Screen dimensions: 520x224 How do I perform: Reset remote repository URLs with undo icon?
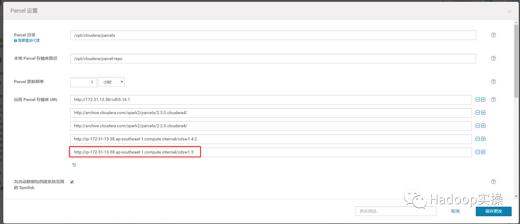click(x=74, y=165)
